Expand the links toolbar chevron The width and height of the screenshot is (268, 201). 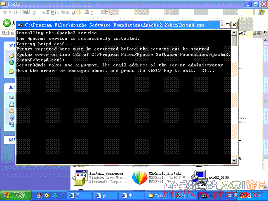point(265,32)
